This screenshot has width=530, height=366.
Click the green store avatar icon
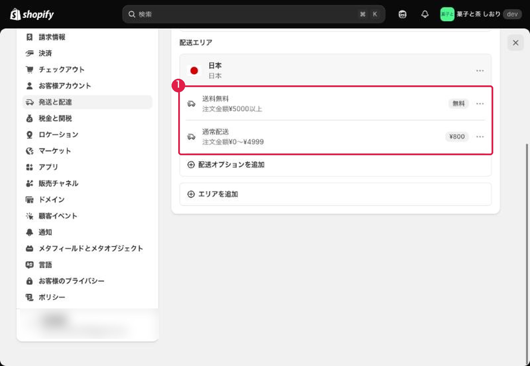(447, 14)
